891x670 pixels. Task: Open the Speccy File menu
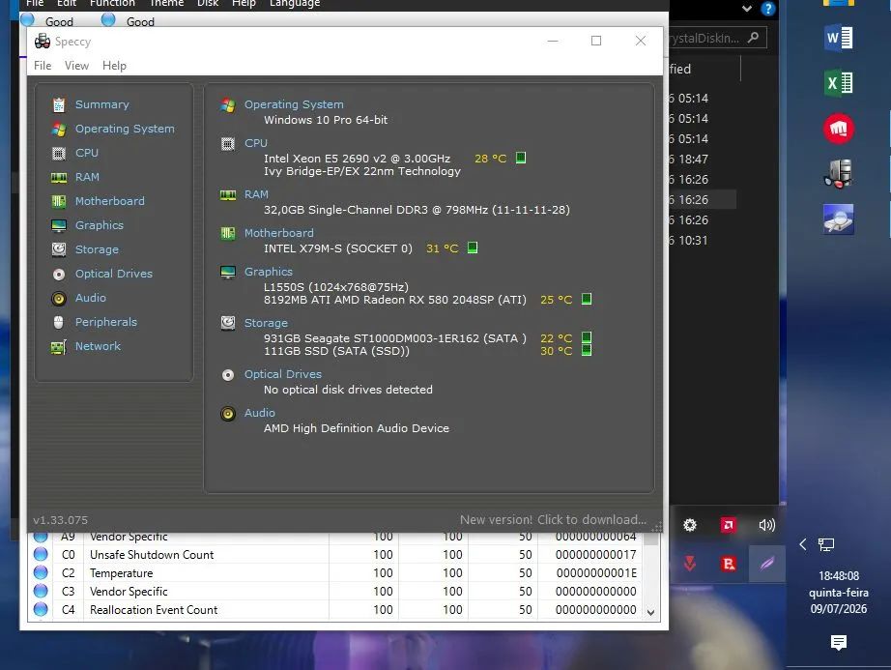43,66
